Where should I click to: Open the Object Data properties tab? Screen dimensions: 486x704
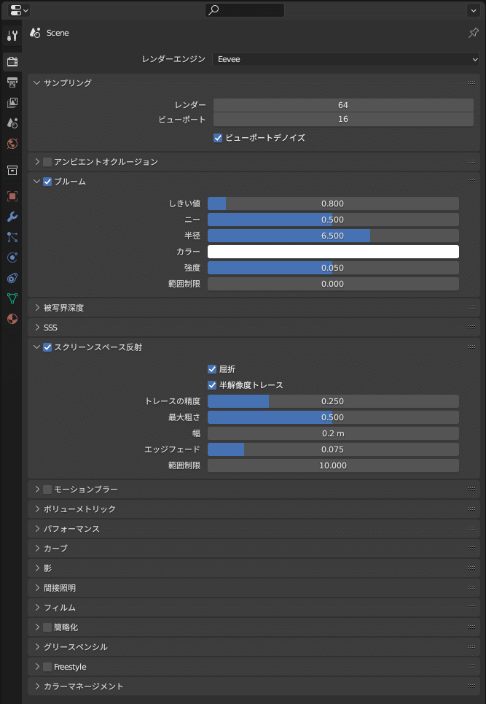(x=12, y=298)
